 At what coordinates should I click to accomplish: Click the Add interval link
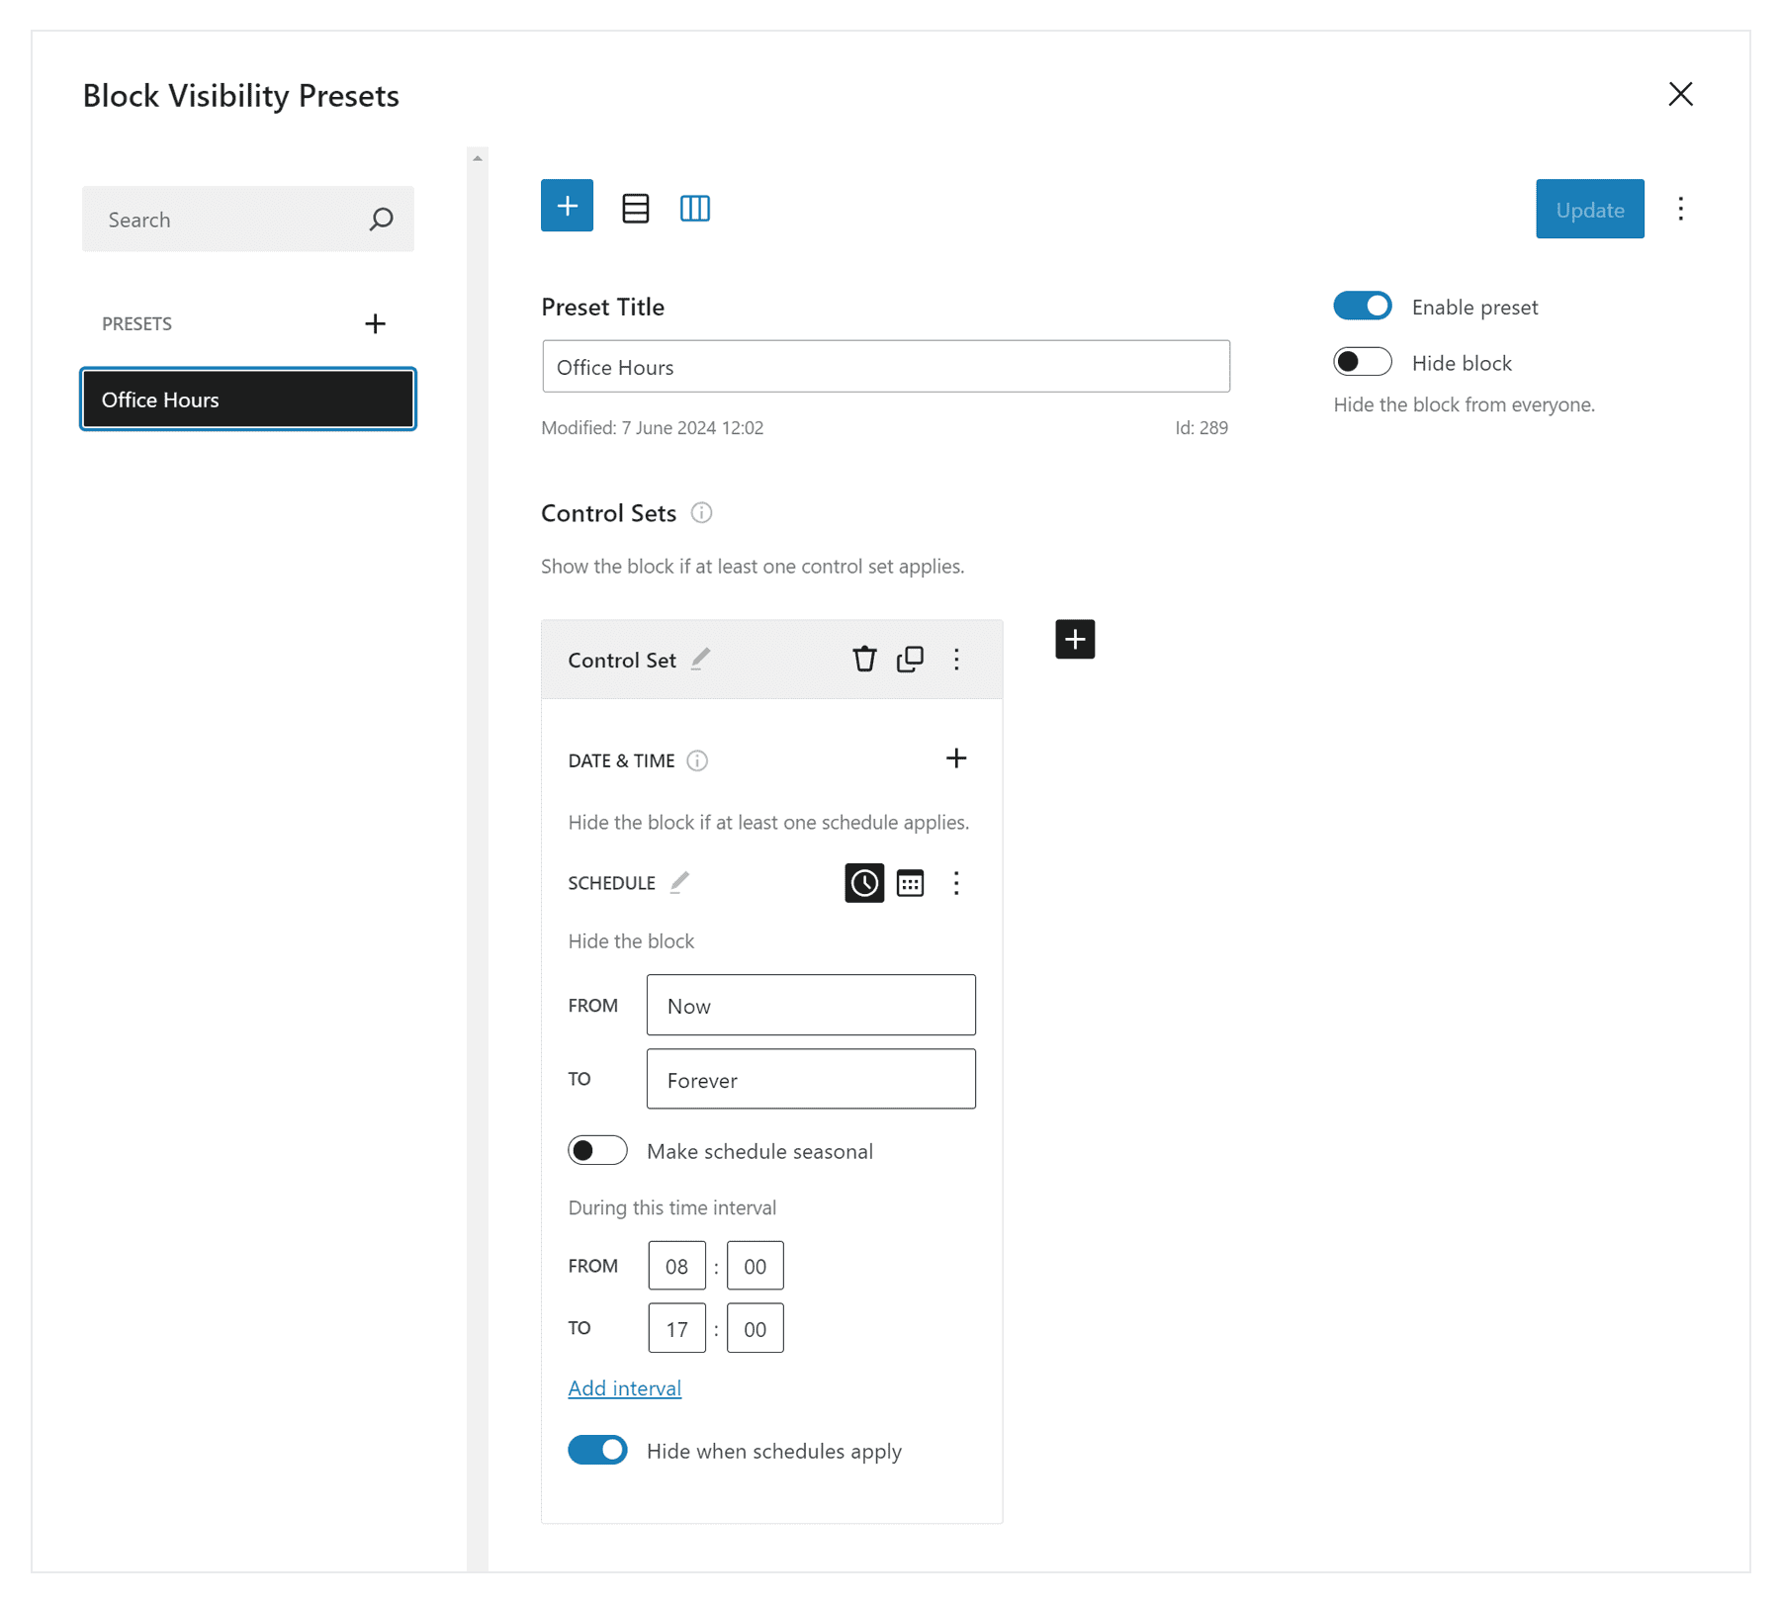click(624, 1388)
